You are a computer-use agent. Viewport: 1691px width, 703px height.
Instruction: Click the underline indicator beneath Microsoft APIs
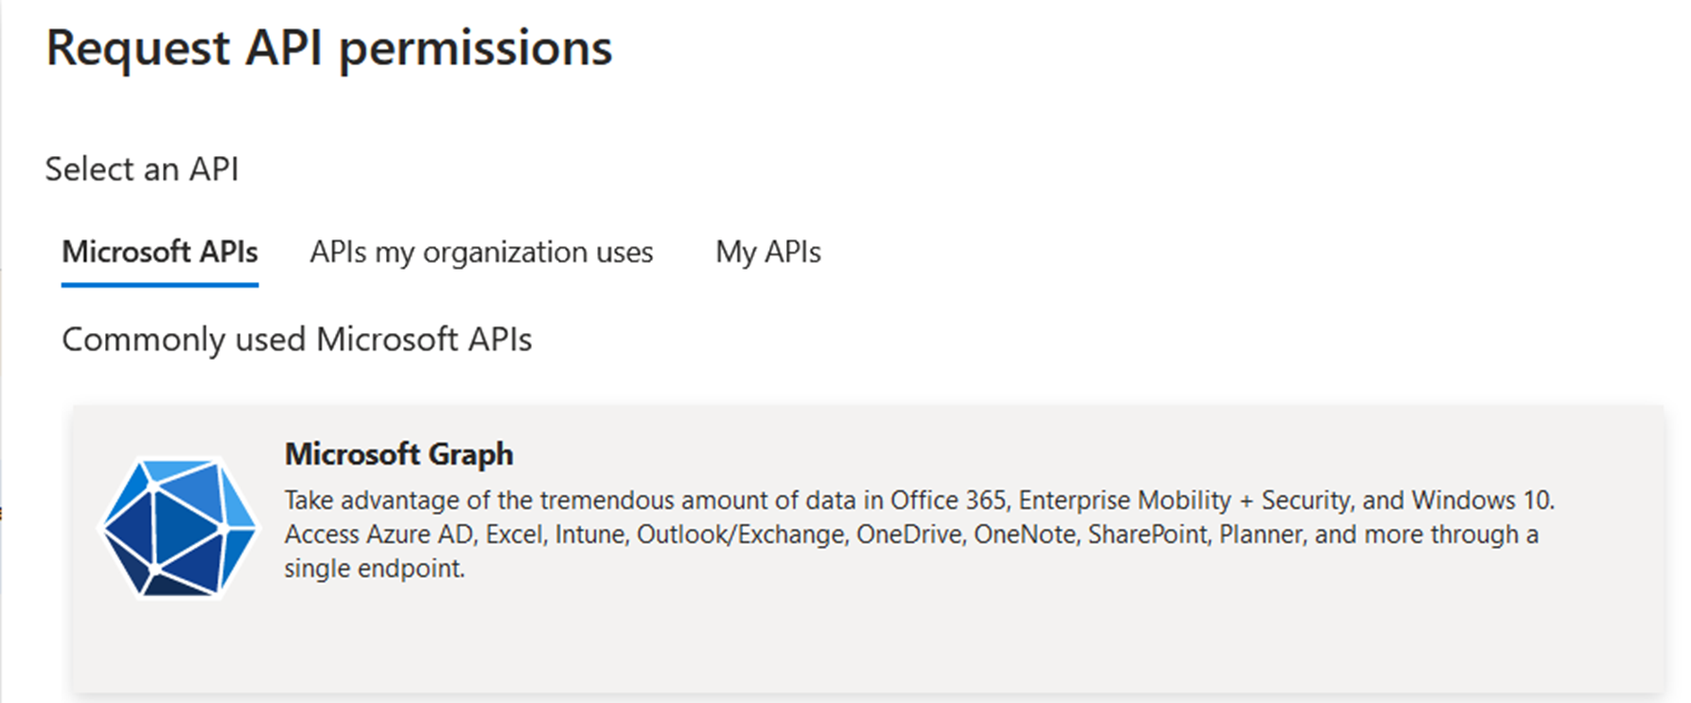(x=159, y=279)
